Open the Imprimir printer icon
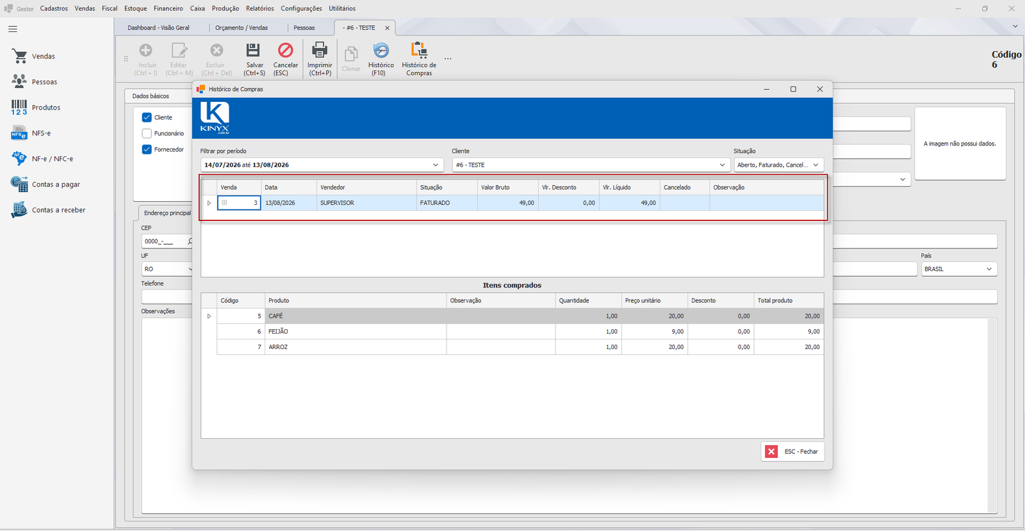1025x531 pixels. point(319,50)
